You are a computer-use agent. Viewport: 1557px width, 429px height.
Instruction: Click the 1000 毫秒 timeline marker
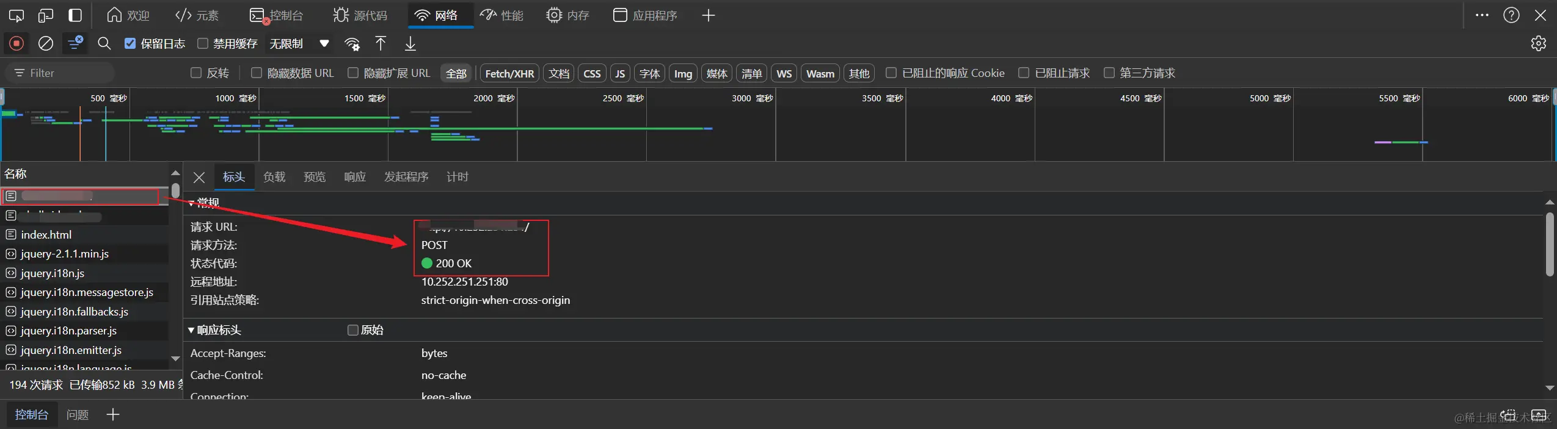pyautogui.click(x=236, y=98)
